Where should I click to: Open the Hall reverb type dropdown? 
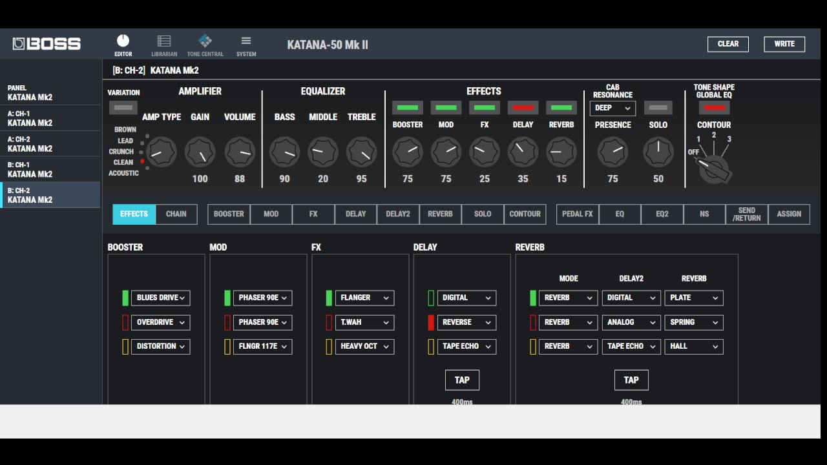click(x=694, y=346)
